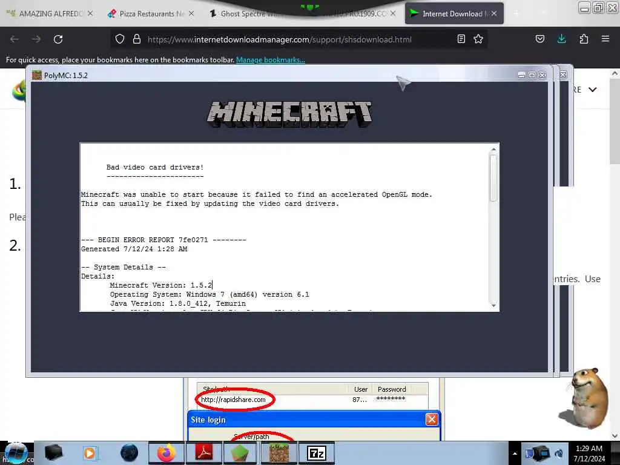Image resolution: width=620 pixels, height=465 pixels.
Task: Open Windows Start orb
Action: [x=16, y=453]
